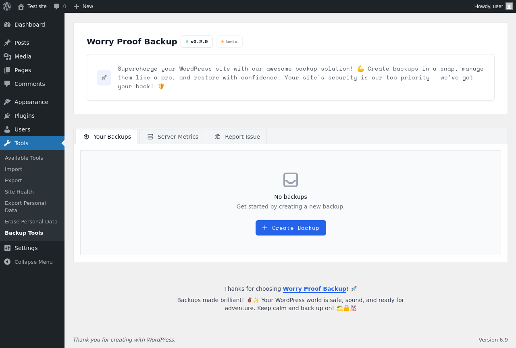The height and width of the screenshot is (348, 516).
Task: Open Users in the sidebar
Action: [32, 129]
